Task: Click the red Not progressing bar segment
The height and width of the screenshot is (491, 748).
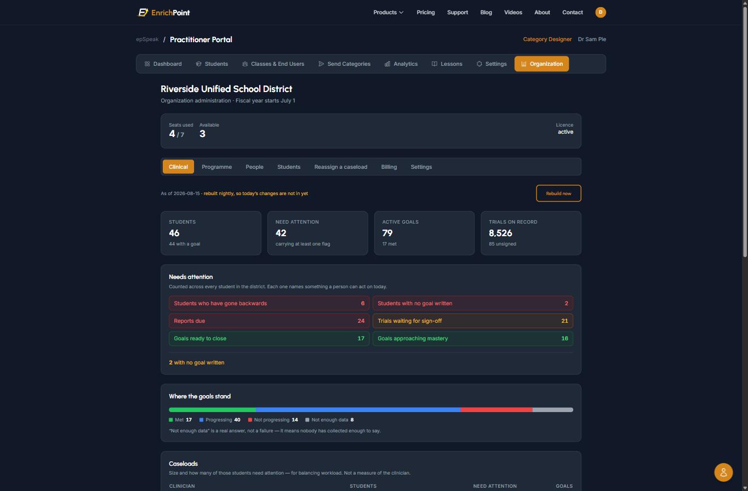Action: click(496, 410)
